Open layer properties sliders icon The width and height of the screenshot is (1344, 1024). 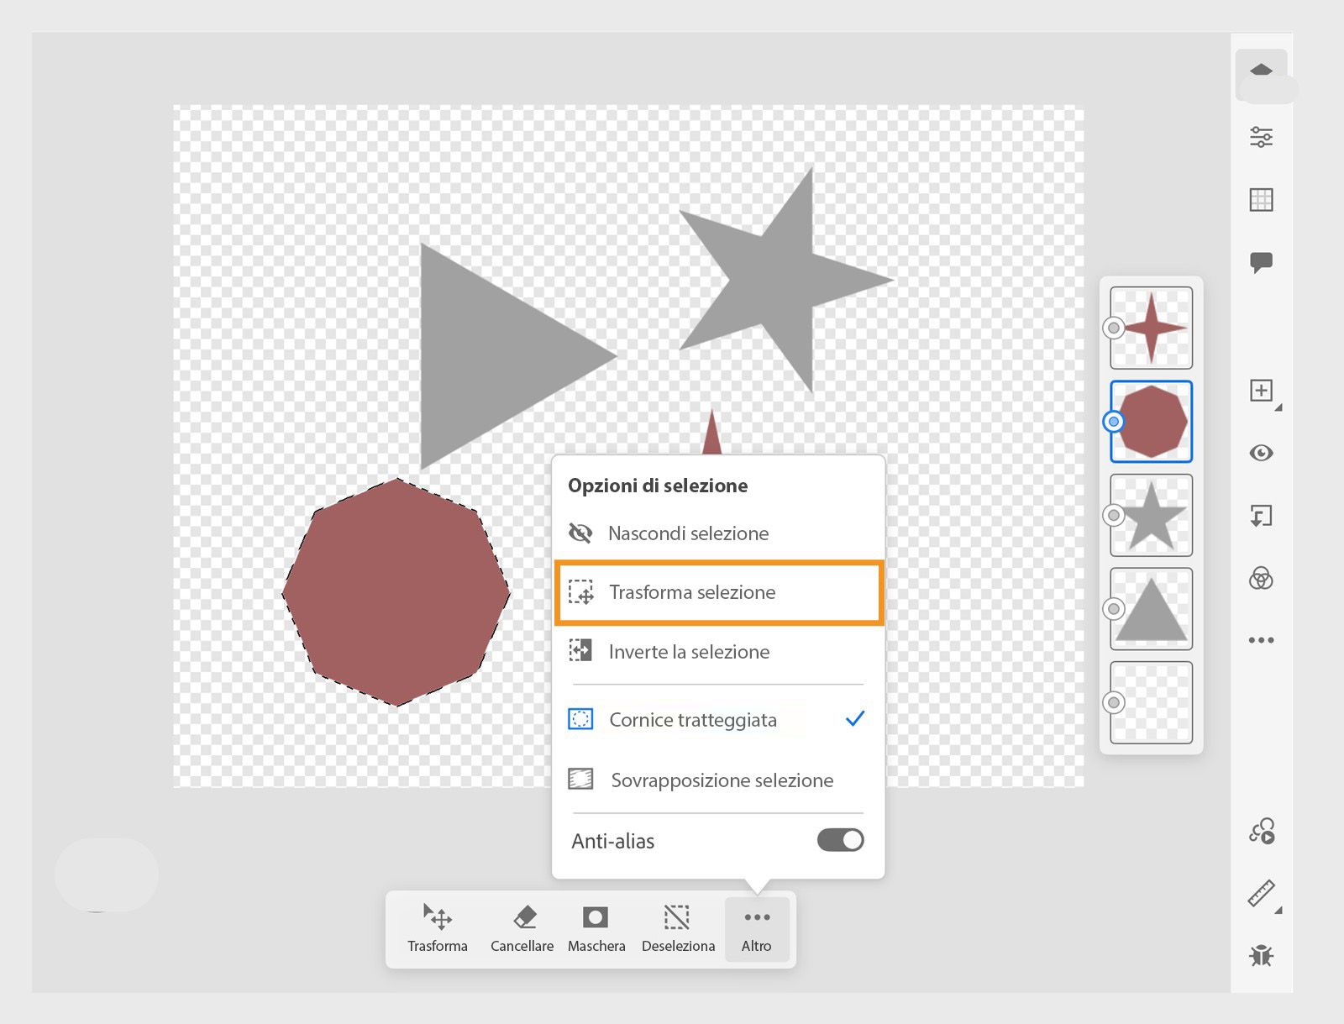1261,137
